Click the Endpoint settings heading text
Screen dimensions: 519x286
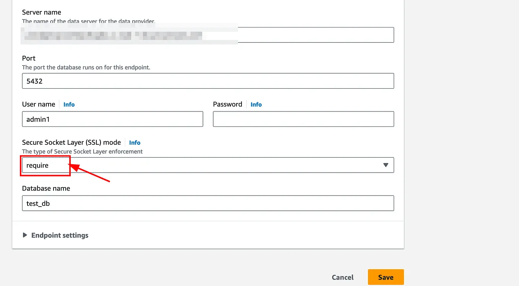tap(60, 235)
